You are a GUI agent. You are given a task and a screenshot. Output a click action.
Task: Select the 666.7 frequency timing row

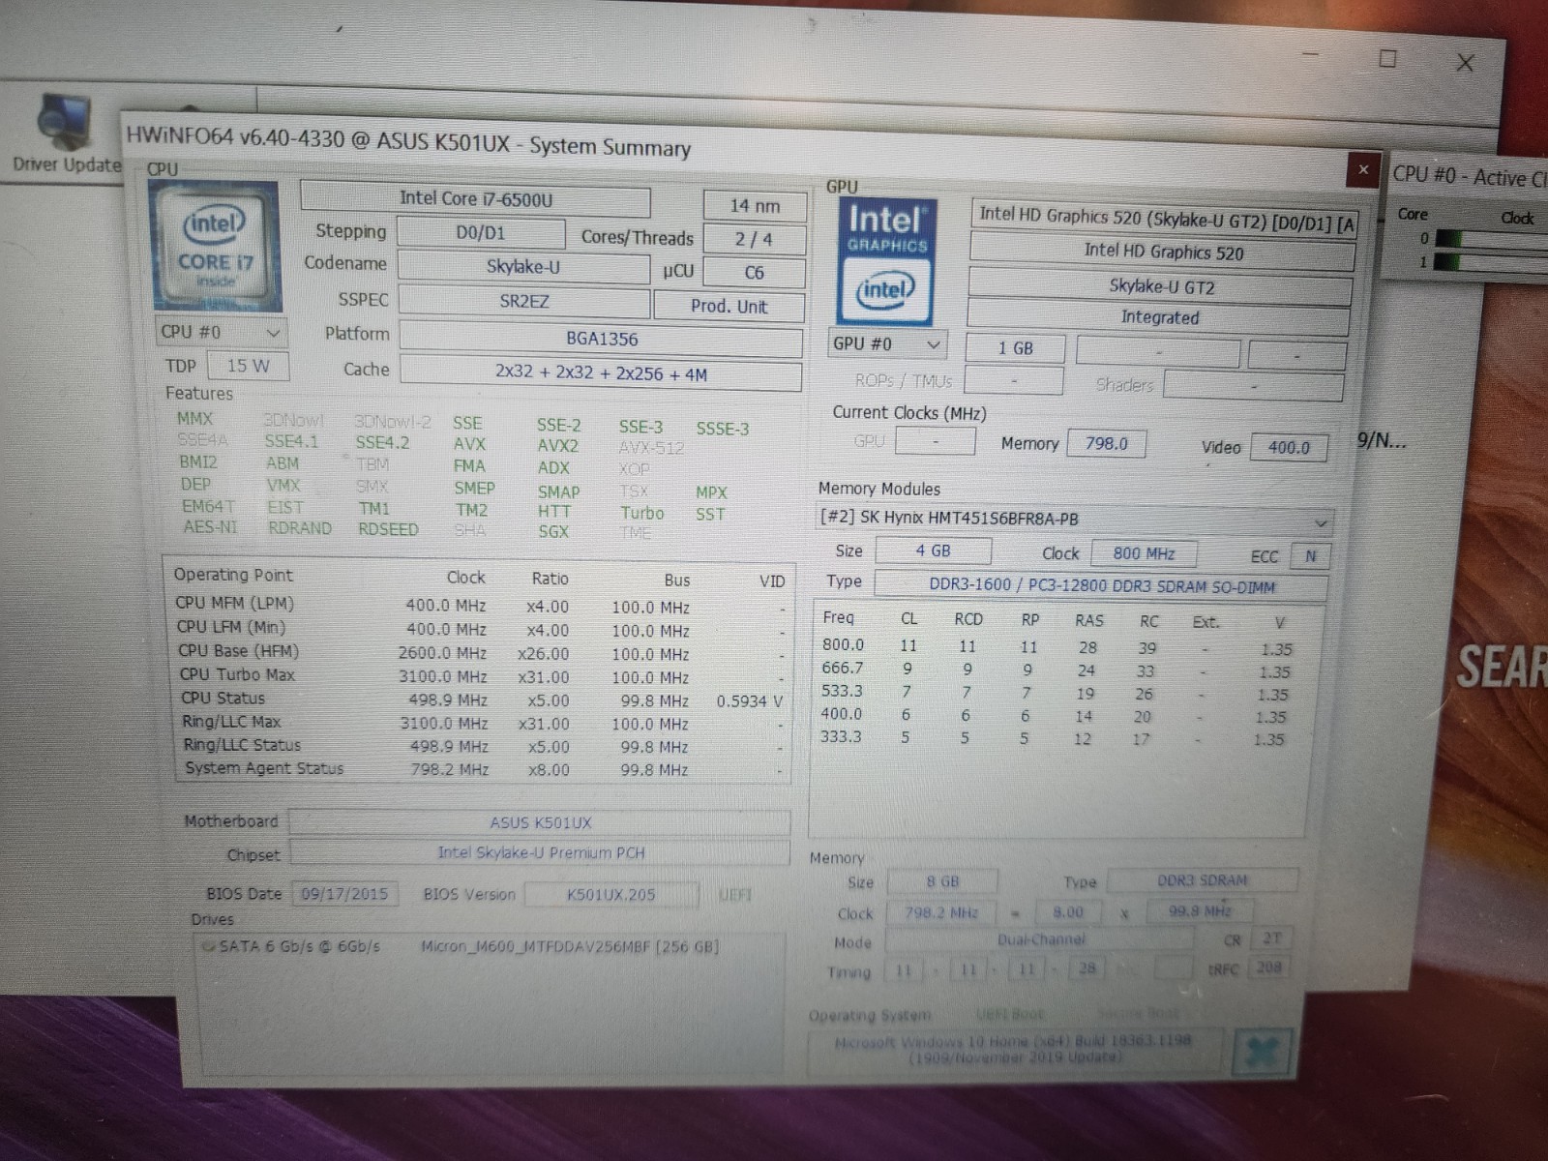point(1057,670)
